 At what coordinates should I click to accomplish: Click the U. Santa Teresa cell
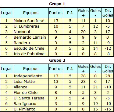(x=31, y=98)
